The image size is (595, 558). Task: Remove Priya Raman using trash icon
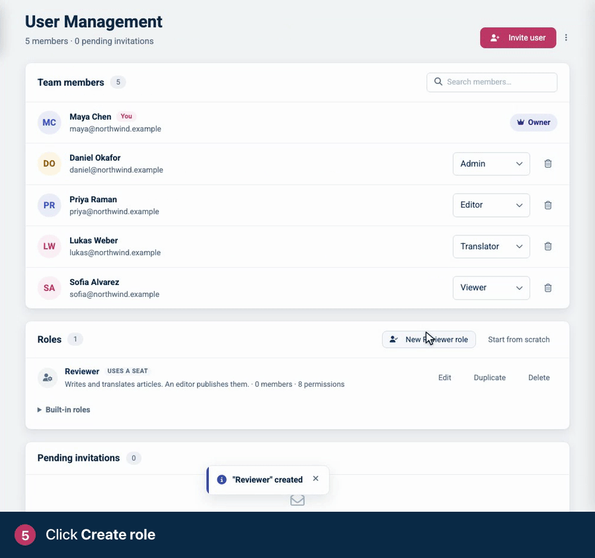pyautogui.click(x=547, y=205)
